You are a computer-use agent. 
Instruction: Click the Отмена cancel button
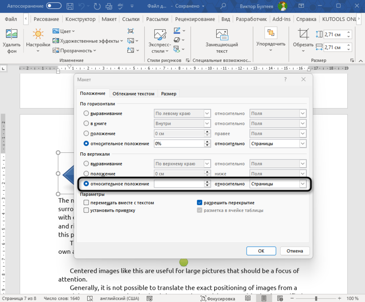coord(295,251)
